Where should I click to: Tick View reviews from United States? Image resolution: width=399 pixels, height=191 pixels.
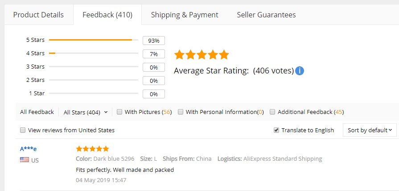pos(23,130)
